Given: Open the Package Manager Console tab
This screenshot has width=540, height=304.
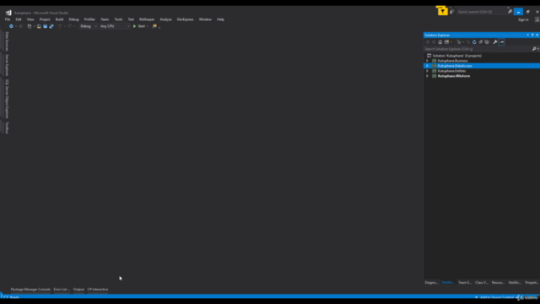Looking at the screenshot, I should [x=30, y=290].
